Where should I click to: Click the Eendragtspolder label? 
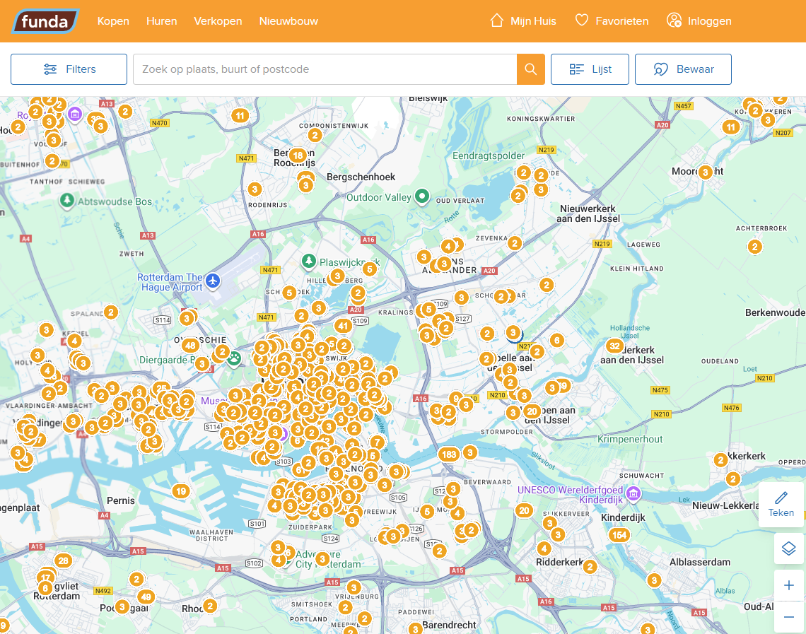[x=489, y=155]
